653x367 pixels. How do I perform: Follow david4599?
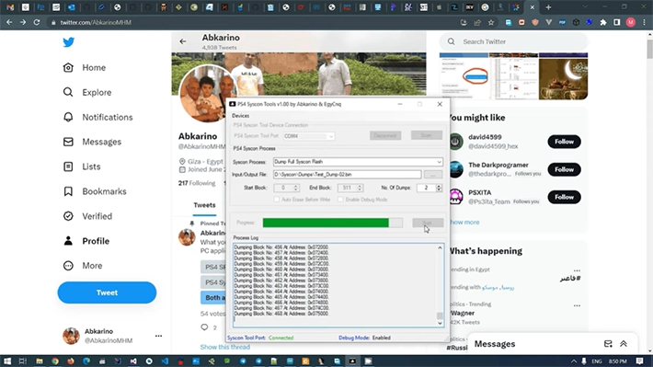pos(564,142)
